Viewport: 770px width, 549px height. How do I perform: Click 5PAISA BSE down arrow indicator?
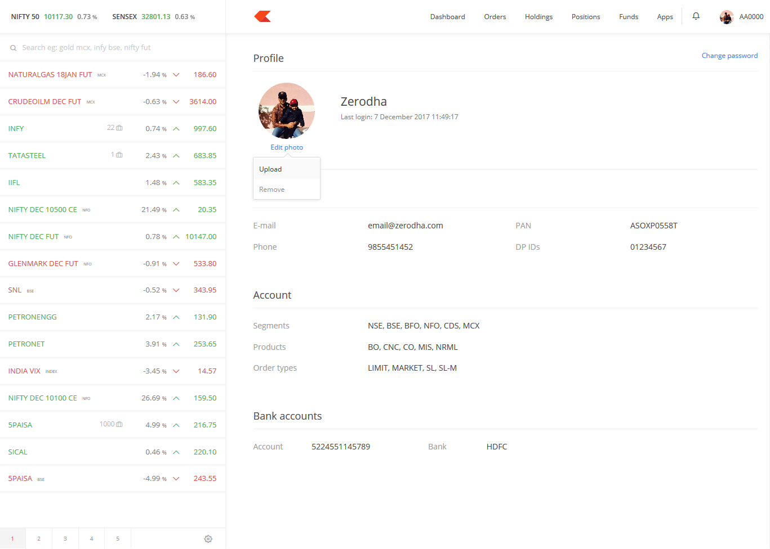(x=176, y=479)
